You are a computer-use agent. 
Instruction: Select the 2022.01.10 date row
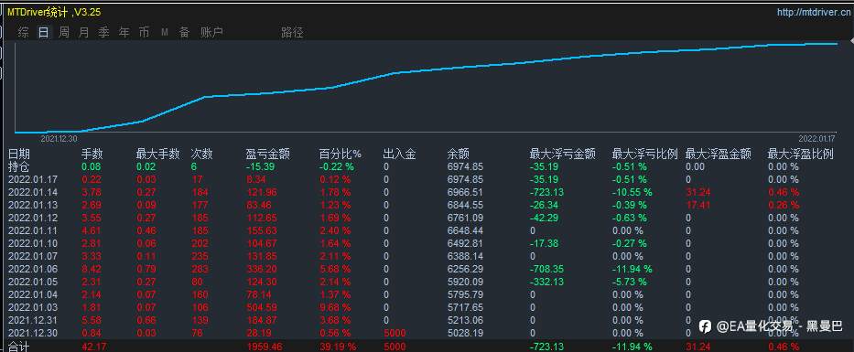pyautogui.click(x=33, y=243)
